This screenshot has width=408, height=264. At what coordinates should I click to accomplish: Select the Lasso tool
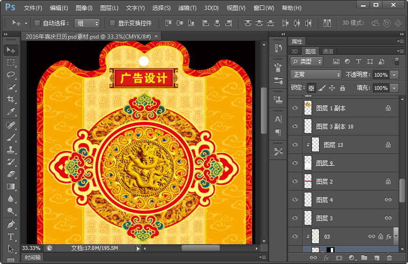point(11,75)
